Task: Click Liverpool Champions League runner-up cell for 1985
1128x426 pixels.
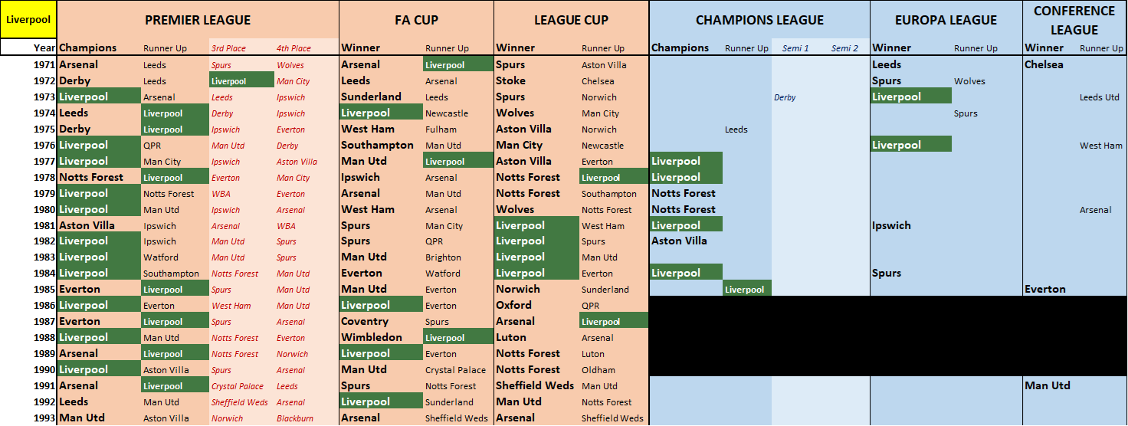Action: pyautogui.click(x=747, y=289)
